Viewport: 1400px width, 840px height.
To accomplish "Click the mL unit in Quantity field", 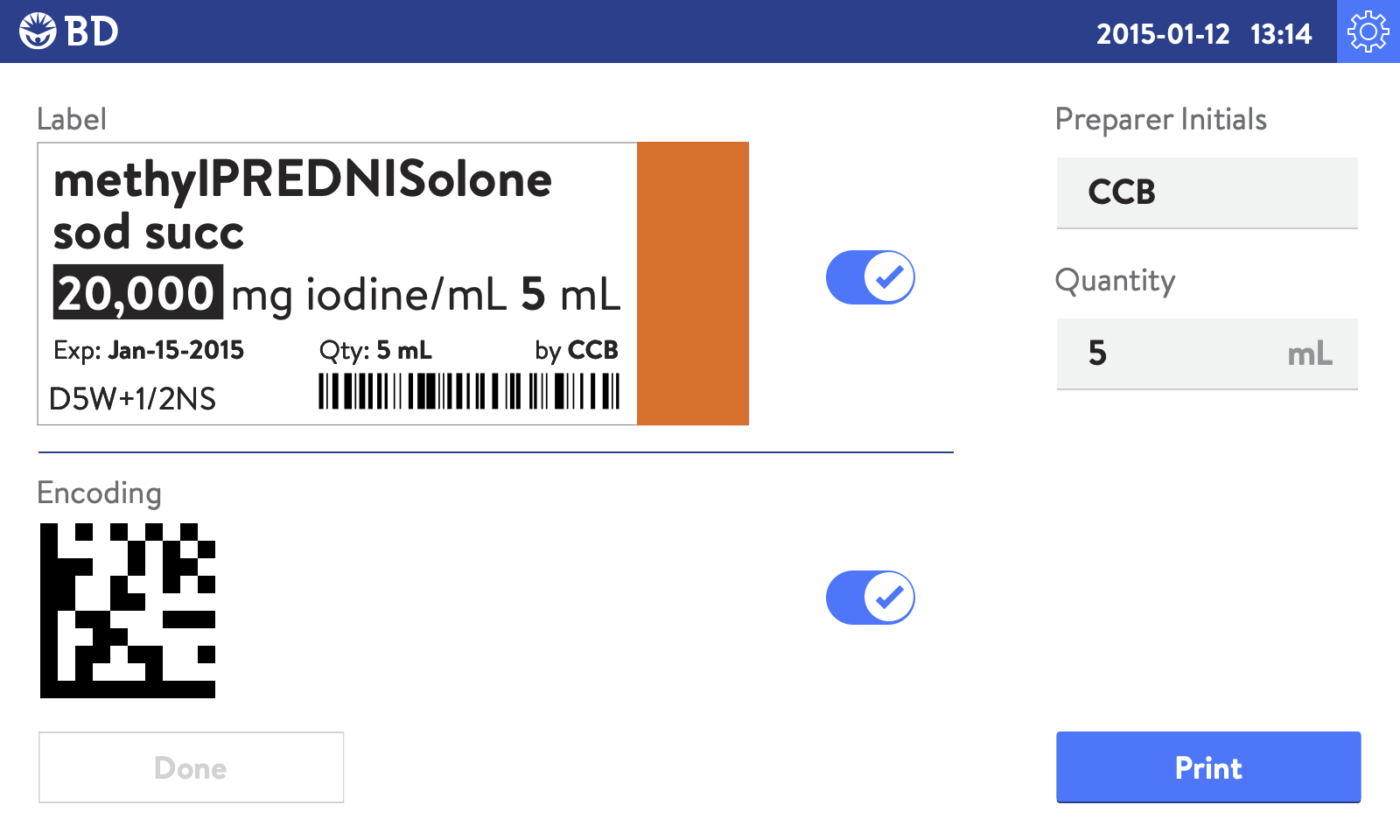I will point(1310,354).
